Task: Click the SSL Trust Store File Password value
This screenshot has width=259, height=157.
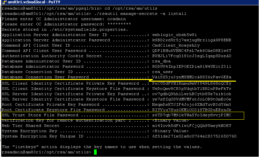Action: pyautogui.click(x=191, y=115)
